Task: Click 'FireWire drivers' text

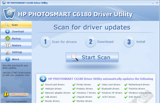Action: pyautogui.click(x=137, y=89)
